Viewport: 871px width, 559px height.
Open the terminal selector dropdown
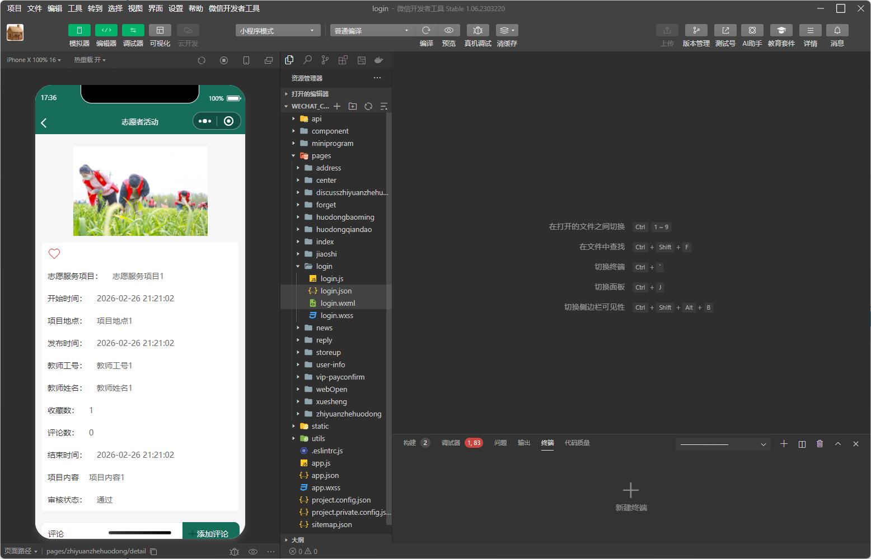723,444
